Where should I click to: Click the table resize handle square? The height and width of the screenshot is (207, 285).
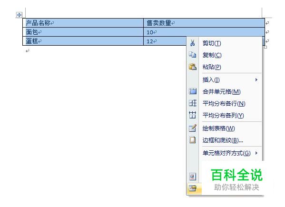(x=265, y=47)
